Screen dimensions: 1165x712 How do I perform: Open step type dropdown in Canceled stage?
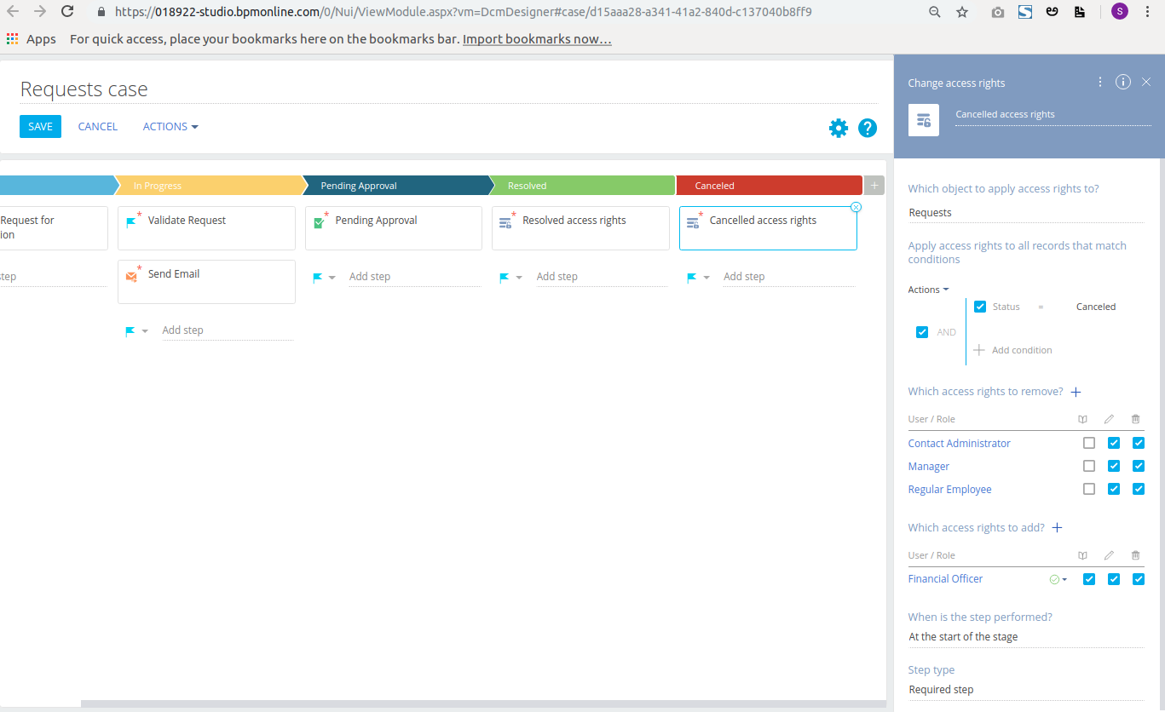coord(698,277)
